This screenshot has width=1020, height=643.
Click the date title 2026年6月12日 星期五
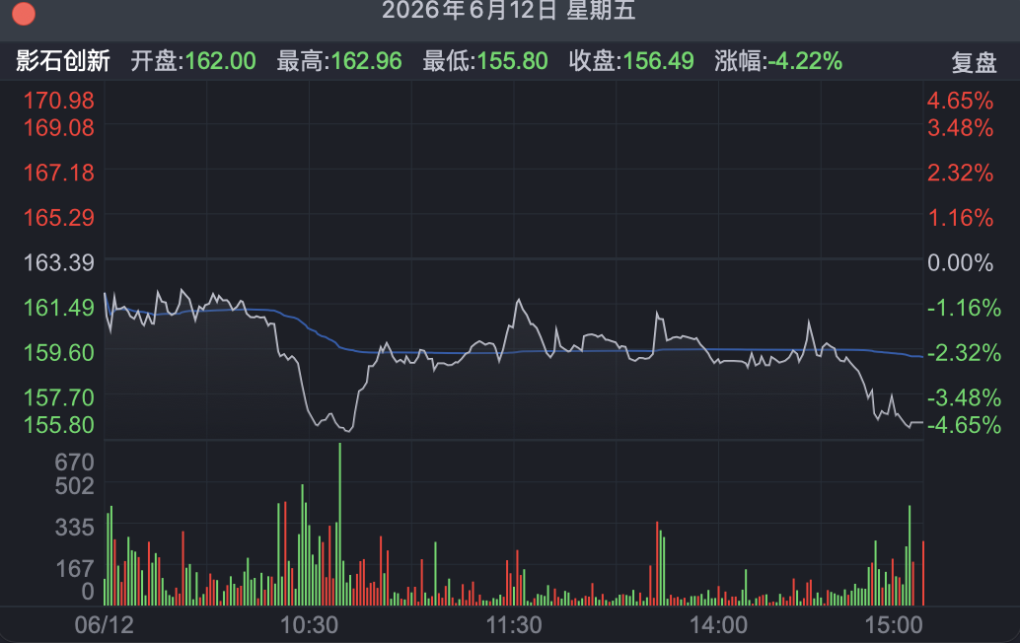[508, 10]
